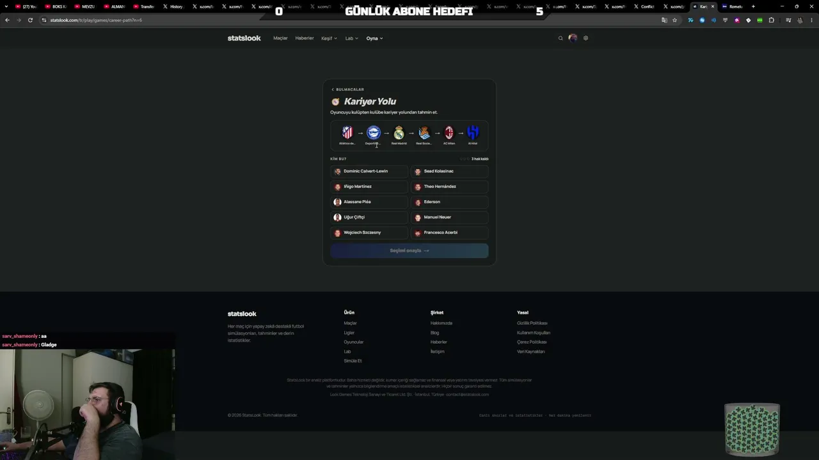
Task: Open the Chrome three-dot menu
Action: point(811,20)
